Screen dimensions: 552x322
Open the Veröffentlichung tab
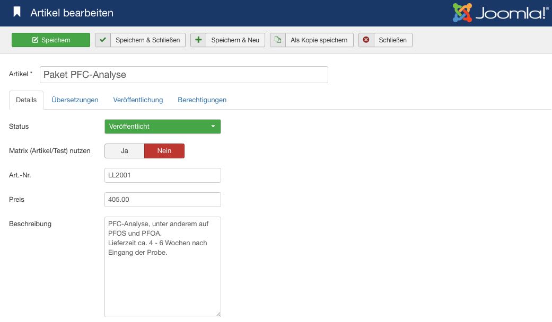point(138,100)
